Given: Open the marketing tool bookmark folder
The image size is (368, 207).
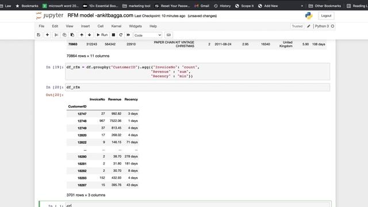Looking at the screenshot, I should [x=136, y=6].
